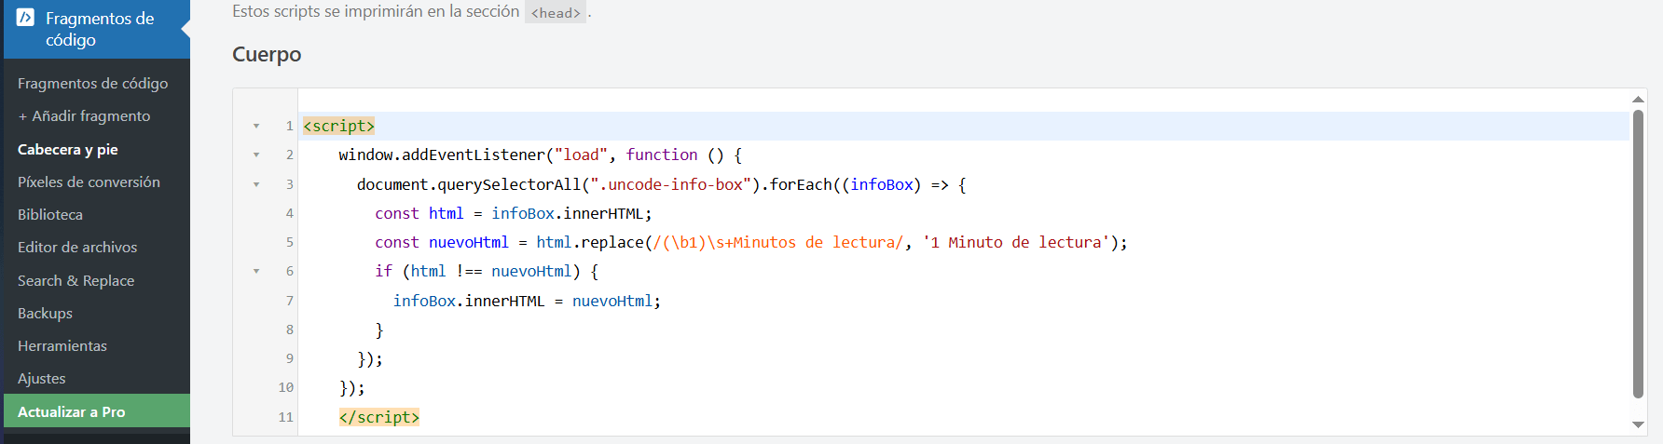Click the Actualizar a Pro button
Screen dimensions: 1663x444
click(x=97, y=411)
